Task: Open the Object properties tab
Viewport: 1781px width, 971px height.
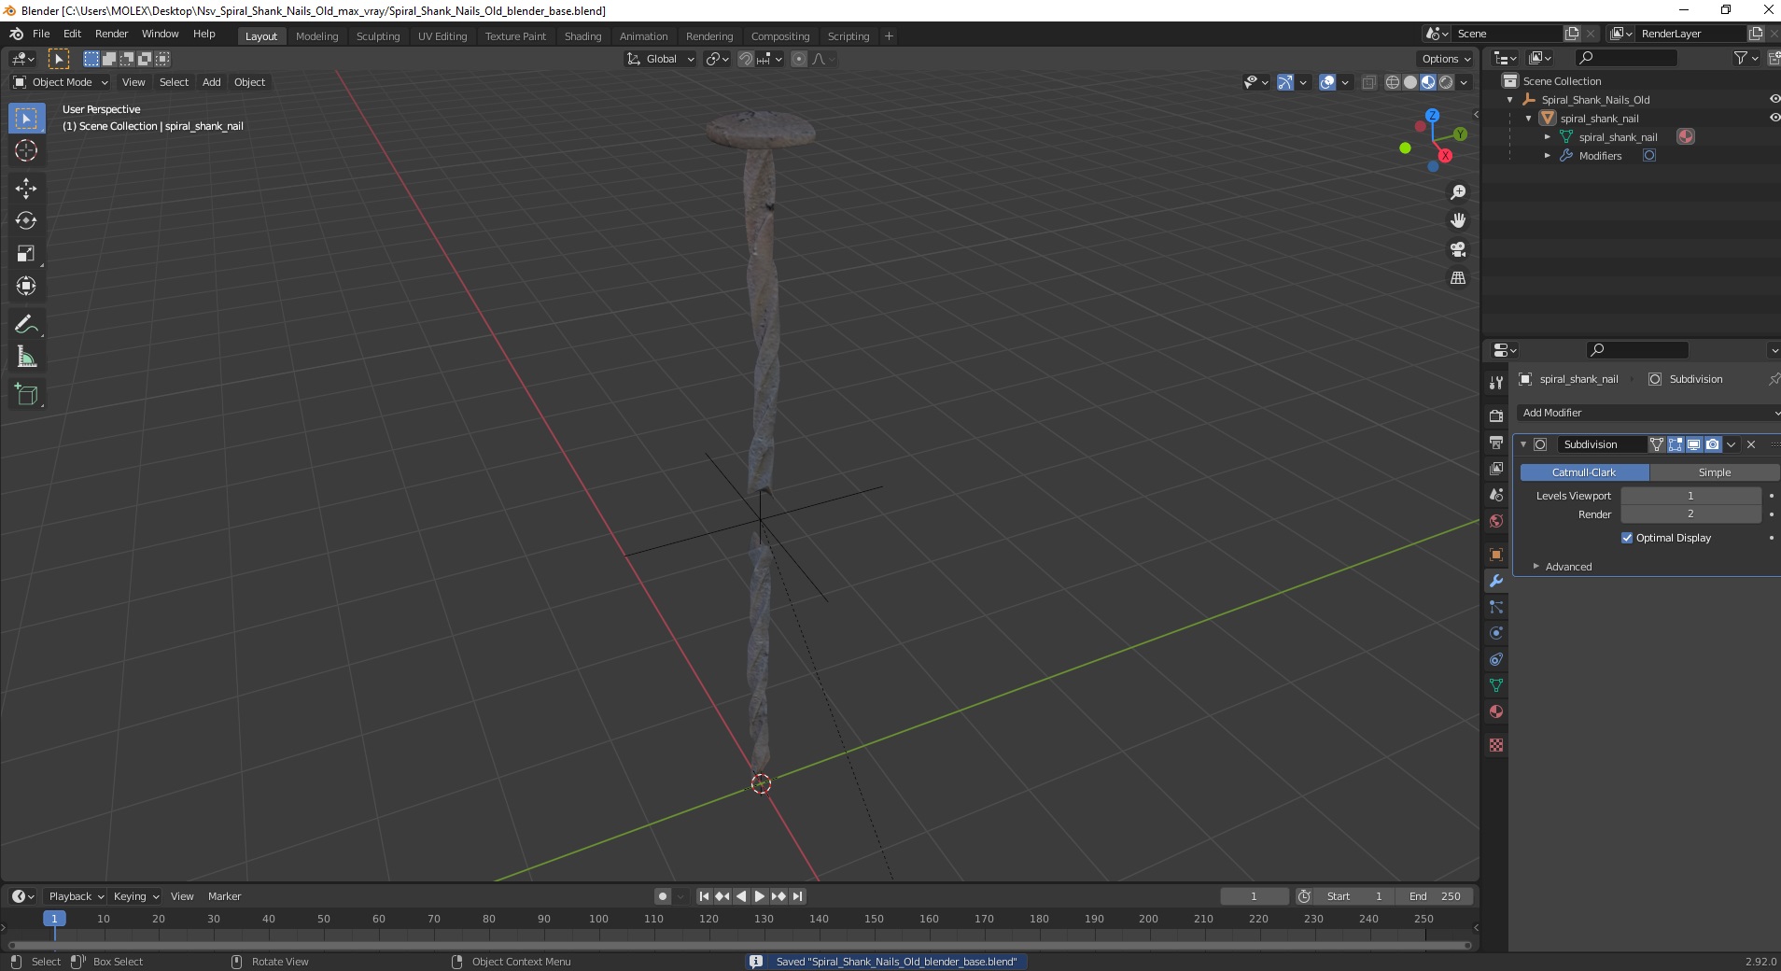Action: (1496, 555)
